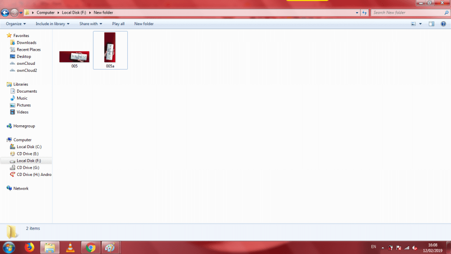Viewport: 451px width, 254px height.
Task: Open the change view options arrow
Action: coord(420,24)
